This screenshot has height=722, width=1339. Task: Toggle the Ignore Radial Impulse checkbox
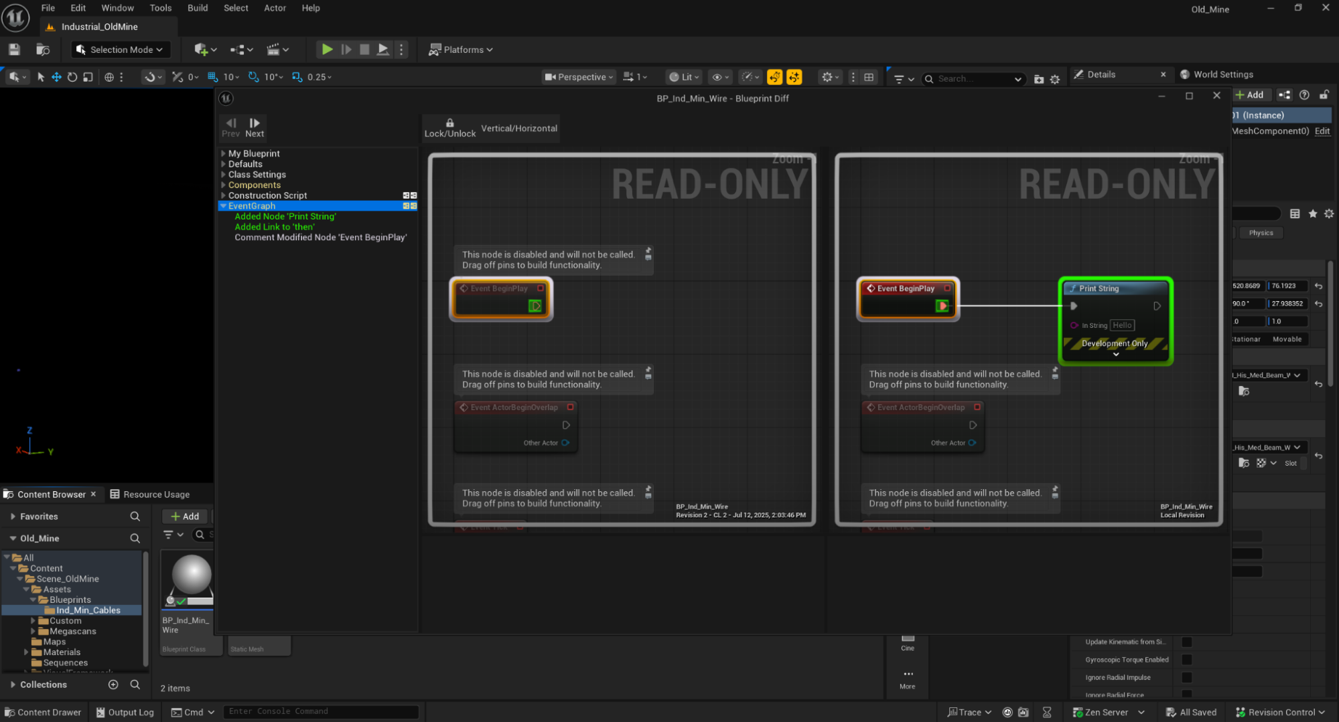1186,677
